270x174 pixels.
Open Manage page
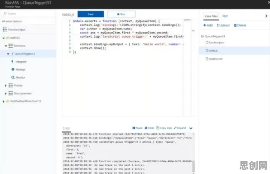20,70
